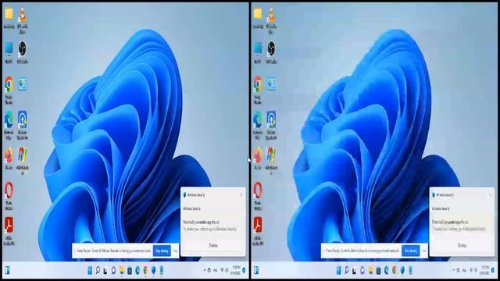Image resolution: width=500 pixels, height=281 pixels.
Task: Launch Google Chrome shortcut on left desktop
Action: click(x=9, y=84)
